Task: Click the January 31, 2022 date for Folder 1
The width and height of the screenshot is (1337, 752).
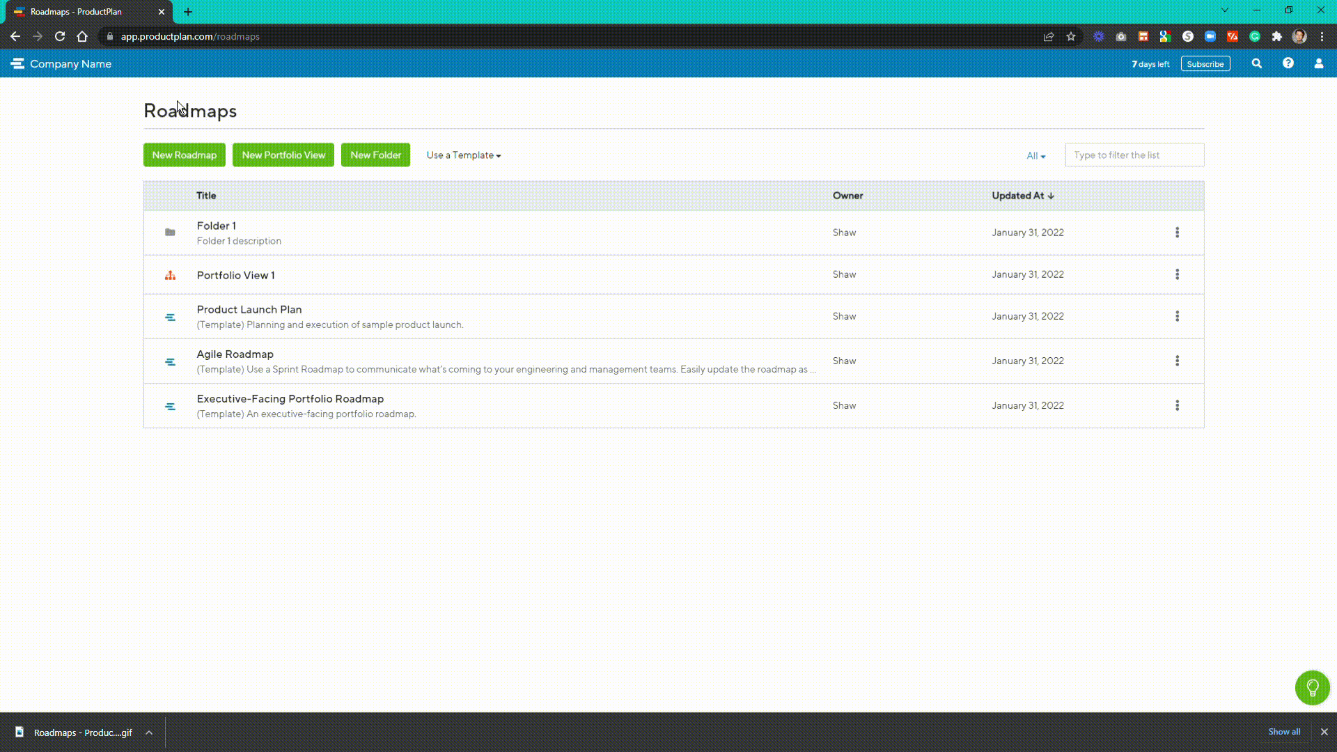Action: [1028, 233]
